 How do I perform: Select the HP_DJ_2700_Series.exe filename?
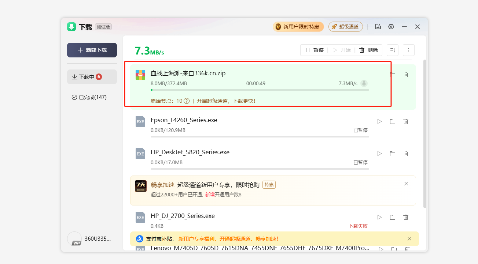(x=183, y=216)
